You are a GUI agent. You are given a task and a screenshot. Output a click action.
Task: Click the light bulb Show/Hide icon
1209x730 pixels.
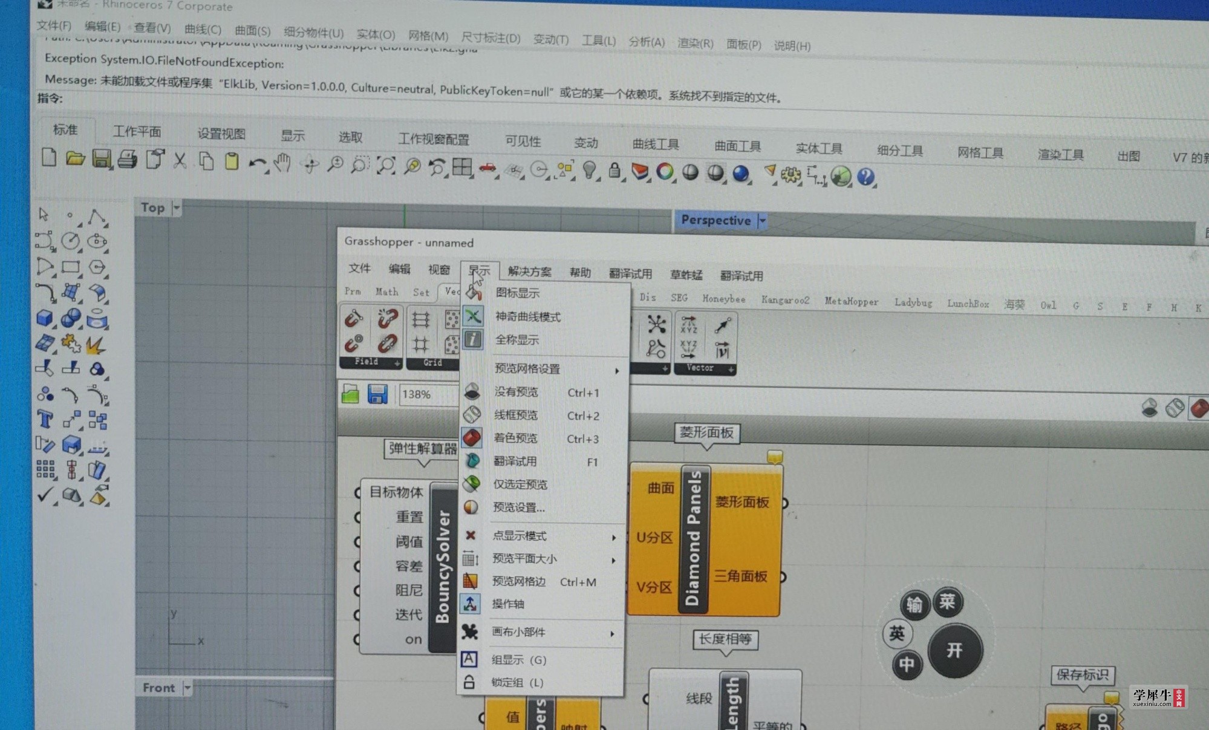pos(589,170)
